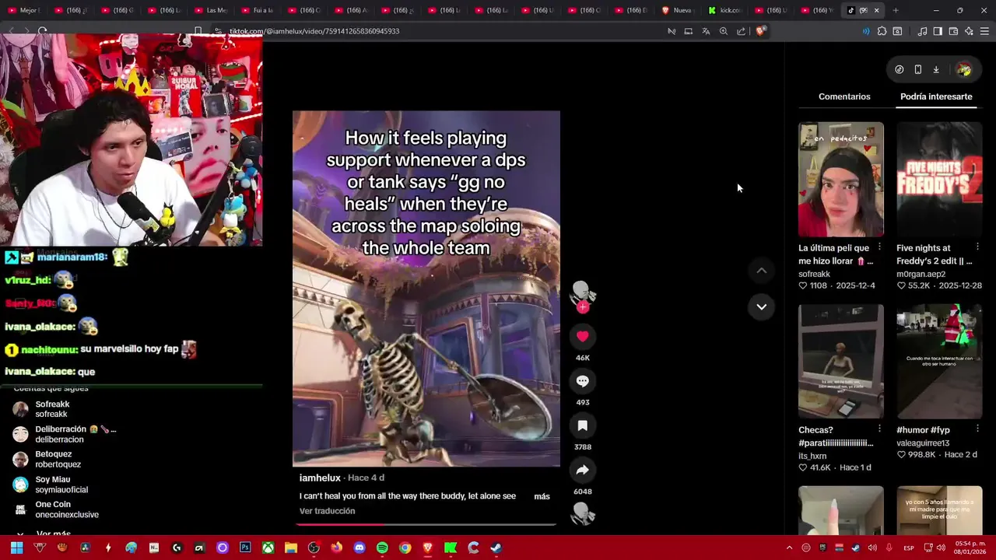This screenshot has height=560, width=996.
Task: Open the Windows Start button
Action: point(16,548)
